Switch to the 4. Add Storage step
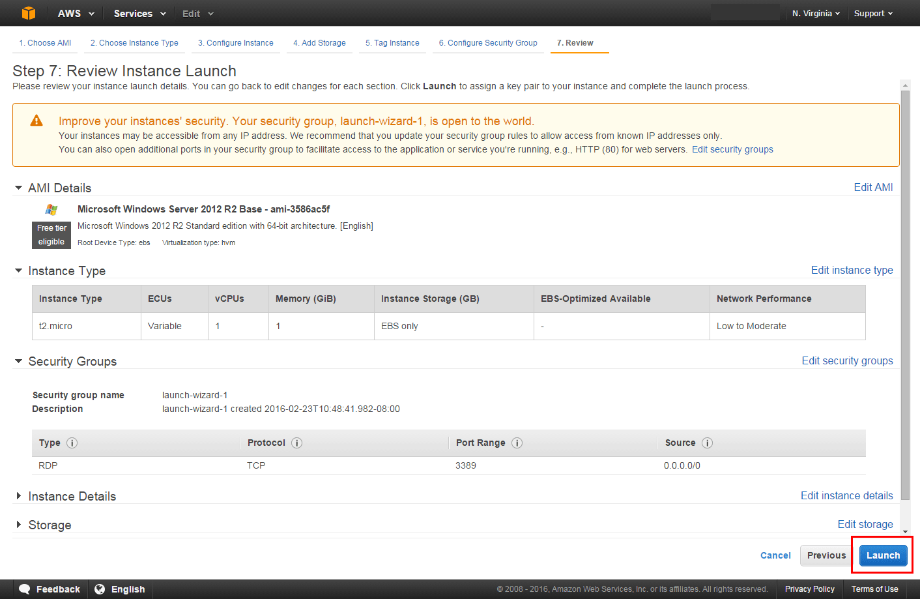Screen dimensions: 920x599 (x=319, y=42)
